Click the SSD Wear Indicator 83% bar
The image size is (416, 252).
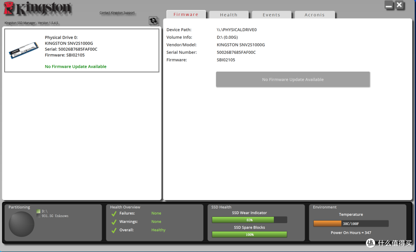click(249, 220)
